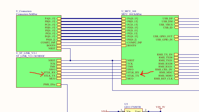Click PB[0..15] port symbol on U_Connectors
This screenshot has height=112, width=199.
(x=59, y=21)
